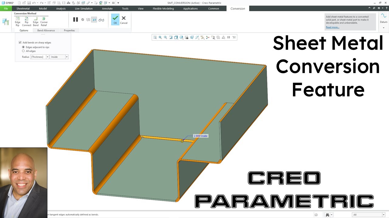This screenshot has height=218, width=389.
Task: Set No Preview mode icon
Action: pos(83,20)
